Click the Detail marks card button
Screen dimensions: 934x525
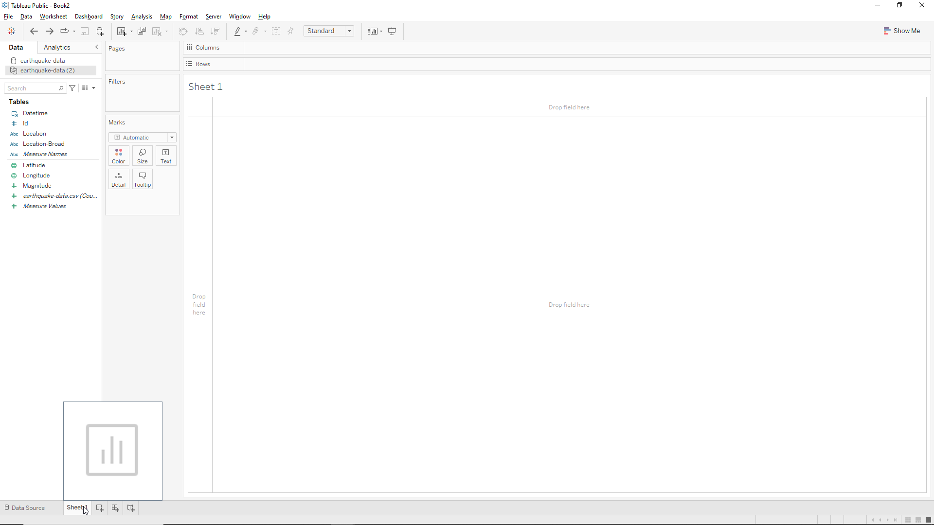tap(119, 179)
